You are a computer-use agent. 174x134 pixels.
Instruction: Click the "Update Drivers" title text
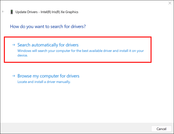(26, 12)
